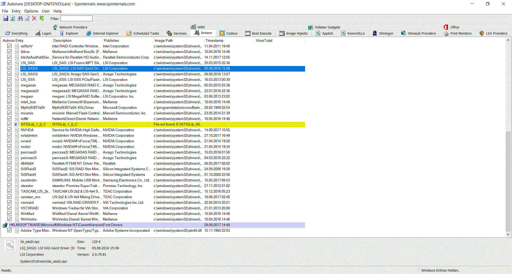Uncheck the ibbus driver entry
This screenshot has width=512, height=274.
(x=9, y=51)
